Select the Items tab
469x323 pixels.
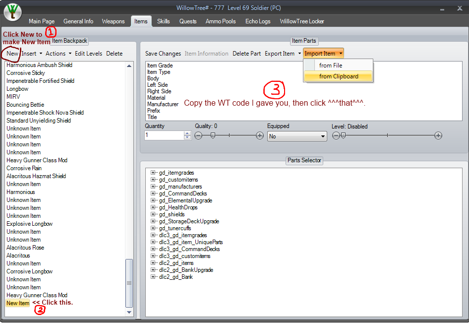tap(141, 21)
